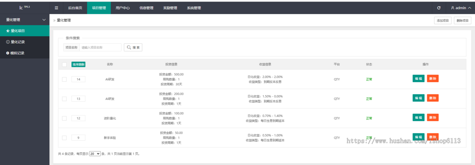Tick the checkbox for row 12 进阶量化
This screenshot has height=165, width=475.
(65, 118)
